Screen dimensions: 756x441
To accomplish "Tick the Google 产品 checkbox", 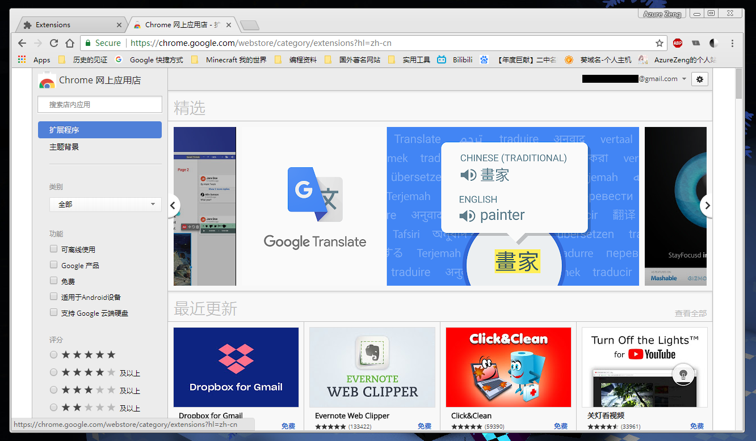I will pos(53,265).
